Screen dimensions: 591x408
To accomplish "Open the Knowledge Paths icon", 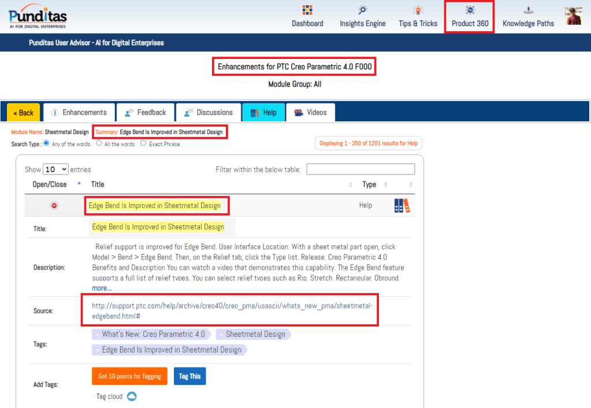I will (x=528, y=10).
